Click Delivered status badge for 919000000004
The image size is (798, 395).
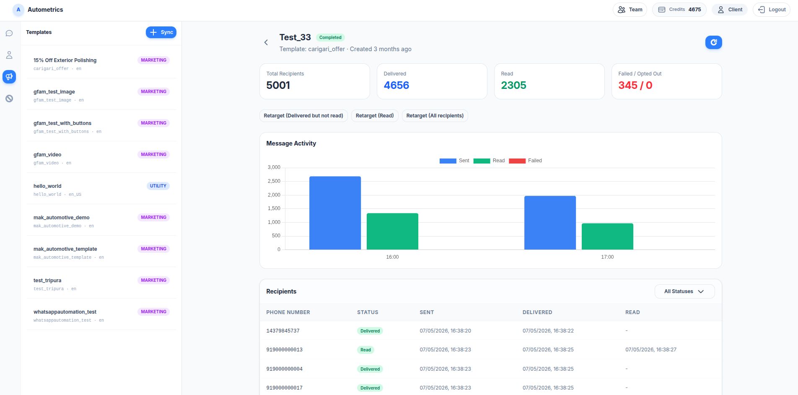coord(370,369)
